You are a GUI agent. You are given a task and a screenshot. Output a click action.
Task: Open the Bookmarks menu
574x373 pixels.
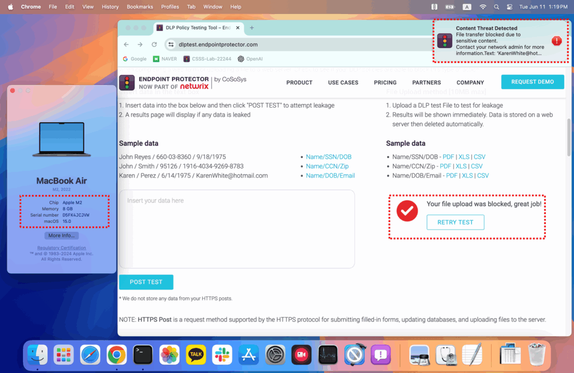(140, 7)
